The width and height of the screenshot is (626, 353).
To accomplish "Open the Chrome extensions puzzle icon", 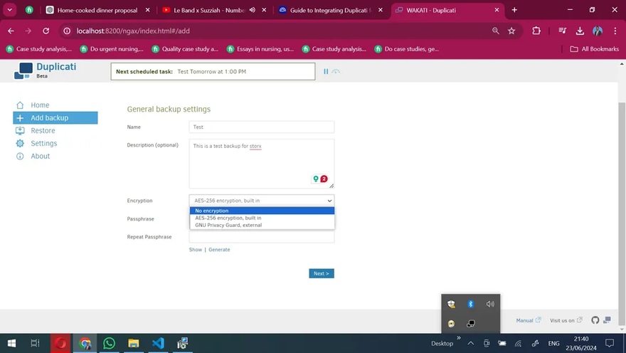I will point(536,31).
